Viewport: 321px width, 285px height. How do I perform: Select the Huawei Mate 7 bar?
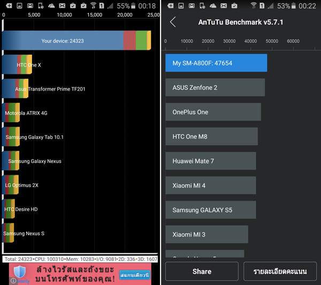click(211, 161)
